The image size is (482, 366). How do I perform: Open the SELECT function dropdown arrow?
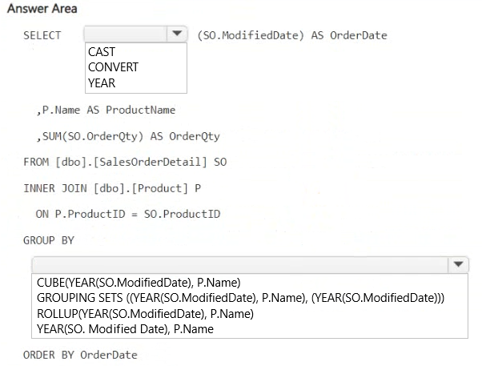tap(177, 34)
